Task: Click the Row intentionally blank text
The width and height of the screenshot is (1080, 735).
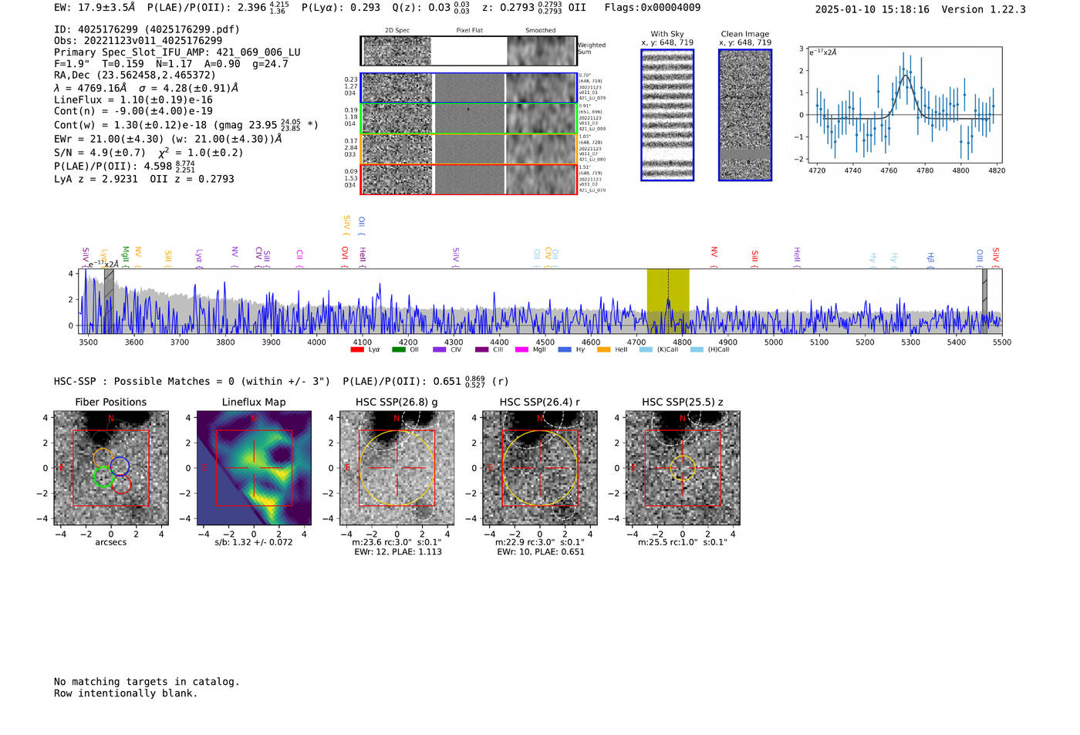Action: tap(126, 693)
